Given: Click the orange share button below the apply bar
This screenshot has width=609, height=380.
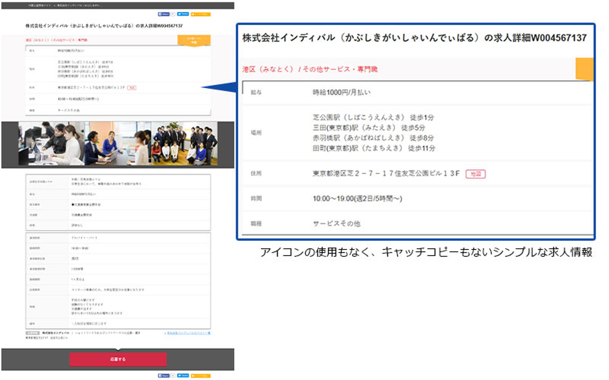Looking at the screenshot, I should (x=200, y=375).
